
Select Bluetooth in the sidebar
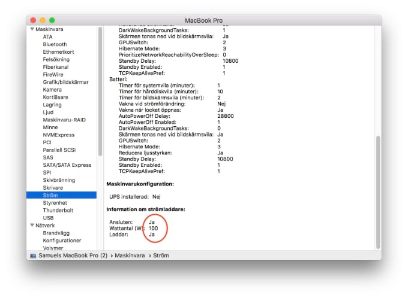coord(55,44)
